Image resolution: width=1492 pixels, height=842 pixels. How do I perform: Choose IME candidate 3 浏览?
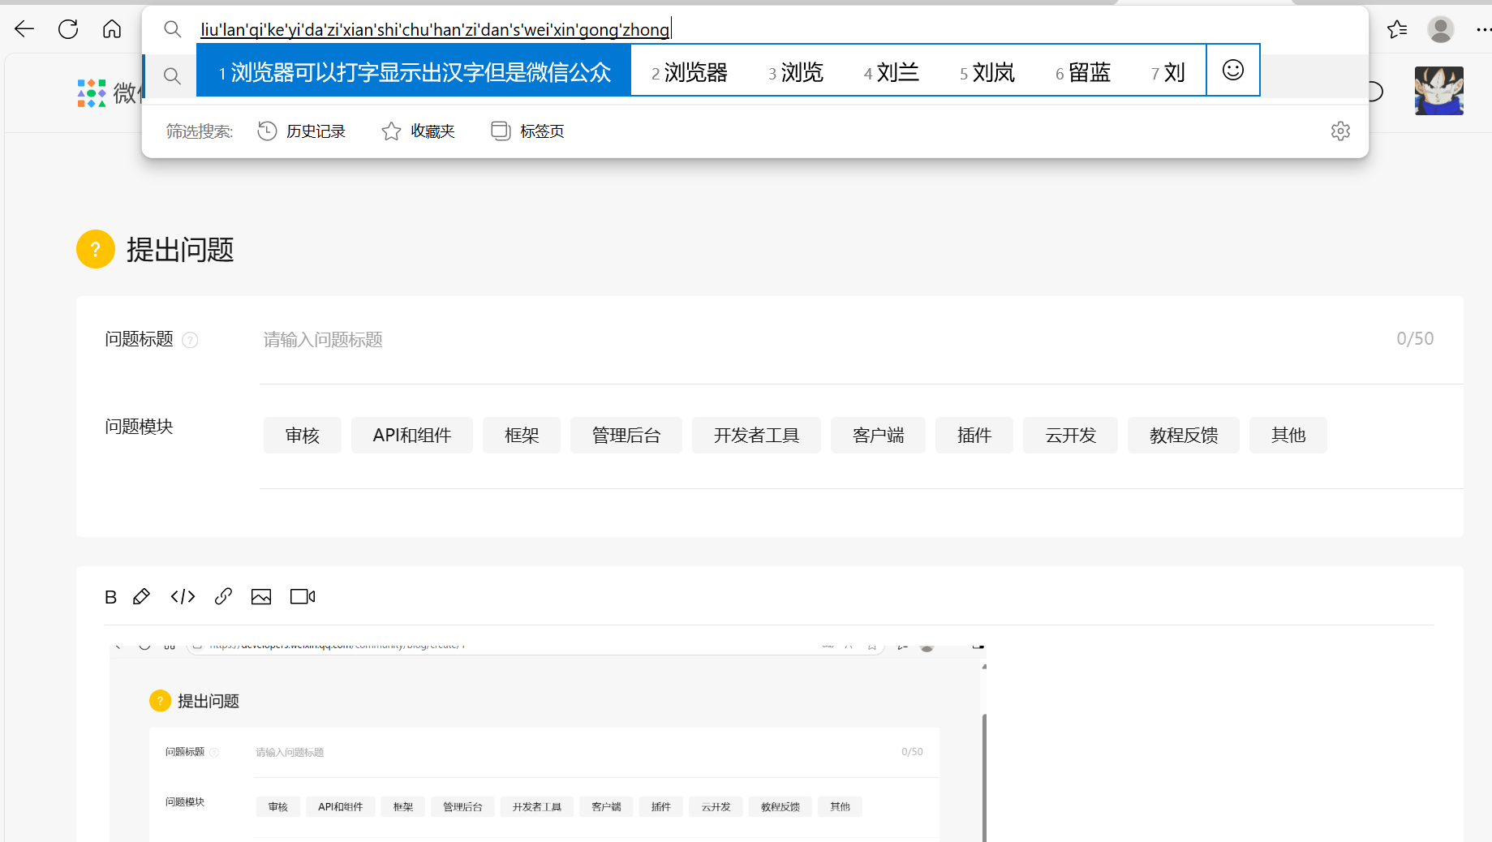(796, 72)
